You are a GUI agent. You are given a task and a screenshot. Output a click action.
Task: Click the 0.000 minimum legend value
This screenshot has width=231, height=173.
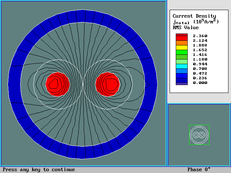(200, 83)
